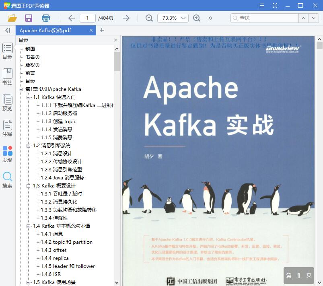The image size is (323, 286).
Task: Collapse the 1.4 Kafka 基本概念与术语 node
Action: [29, 226]
